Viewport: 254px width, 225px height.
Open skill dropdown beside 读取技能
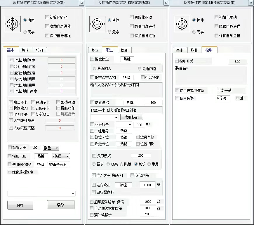(x=105, y=117)
